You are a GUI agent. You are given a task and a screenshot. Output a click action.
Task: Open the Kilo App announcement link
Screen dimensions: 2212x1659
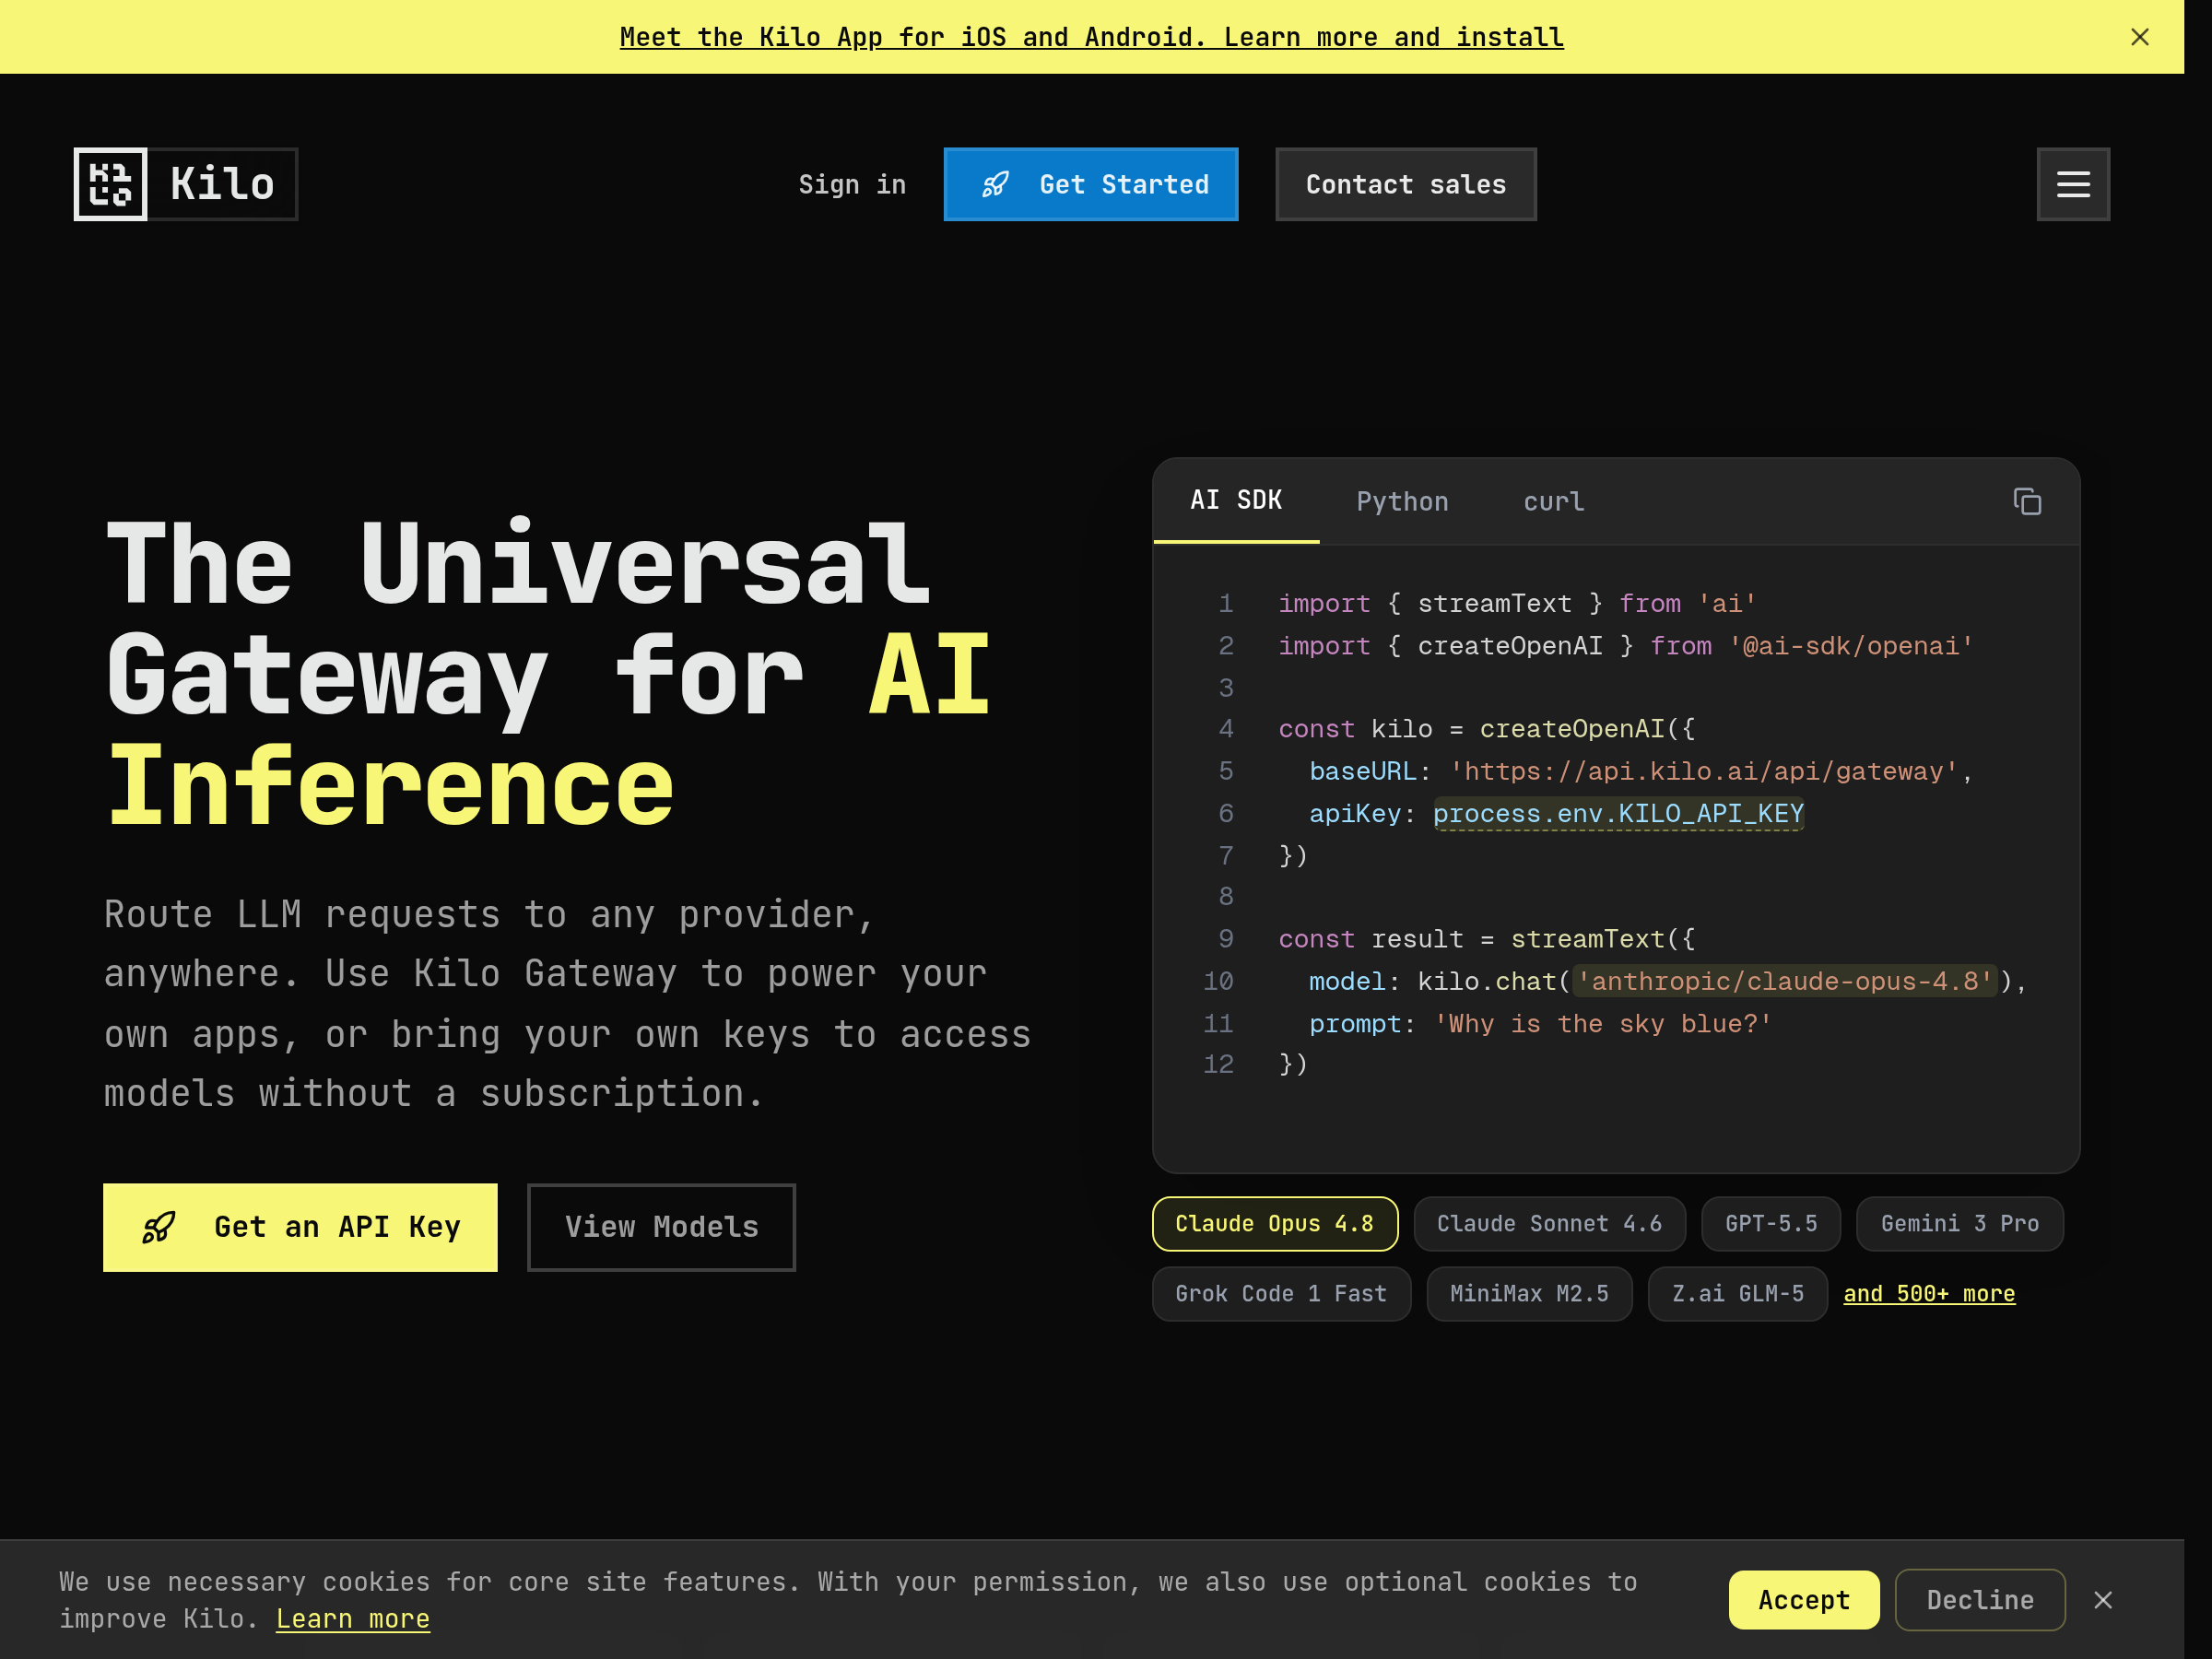1091,37
